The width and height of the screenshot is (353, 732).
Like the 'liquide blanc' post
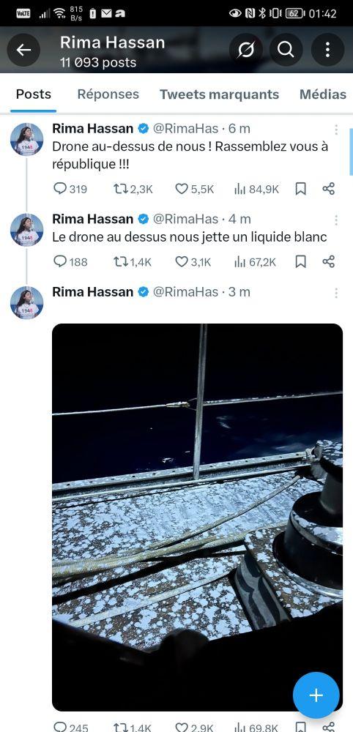tap(193, 262)
